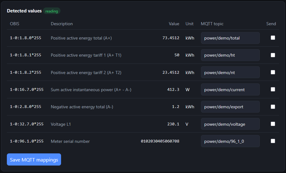Click the Send column header
286x173 pixels.
(271, 24)
